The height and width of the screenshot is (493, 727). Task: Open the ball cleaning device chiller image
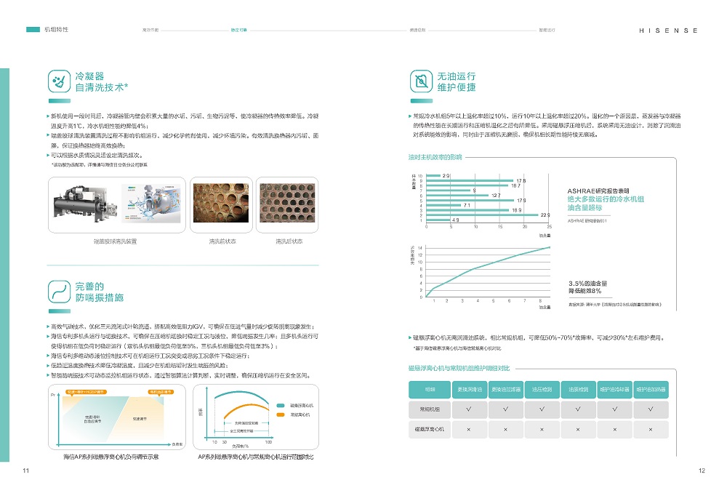pos(115,206)
